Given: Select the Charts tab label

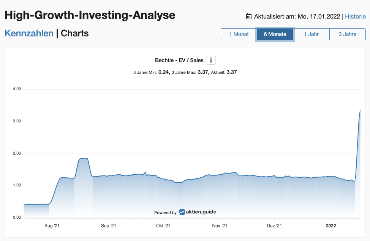Looking at the screenshot, I should click(74, 33).
